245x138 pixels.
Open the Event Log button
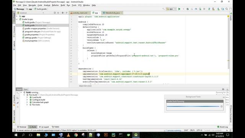click(222, 127)
